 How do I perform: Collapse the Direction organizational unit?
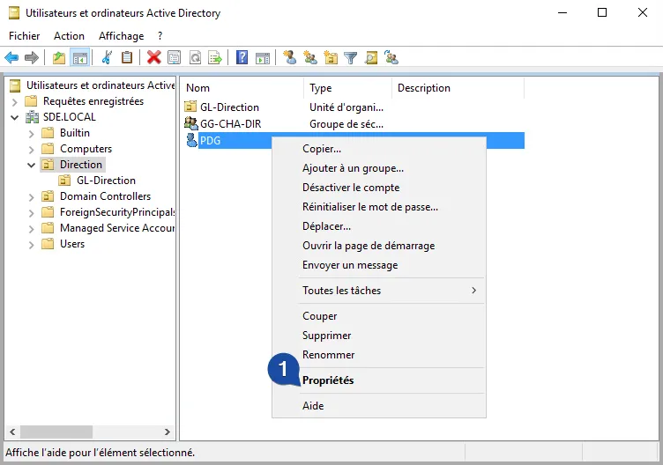point(32,165)
